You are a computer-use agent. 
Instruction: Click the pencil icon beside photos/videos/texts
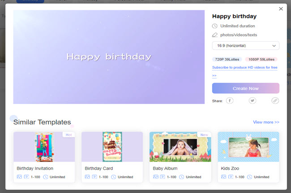point(215,35)
